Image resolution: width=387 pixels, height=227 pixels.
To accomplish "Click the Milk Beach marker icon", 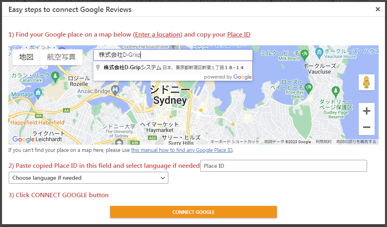I will pos(304,55).
